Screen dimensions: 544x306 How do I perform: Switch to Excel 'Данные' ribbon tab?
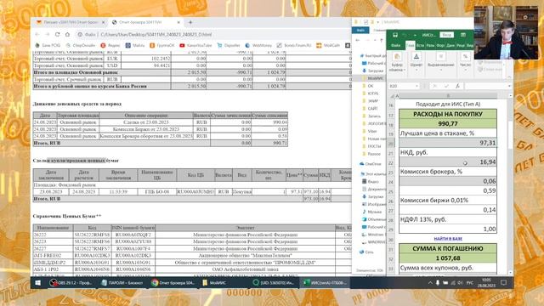tap(450, 45)
